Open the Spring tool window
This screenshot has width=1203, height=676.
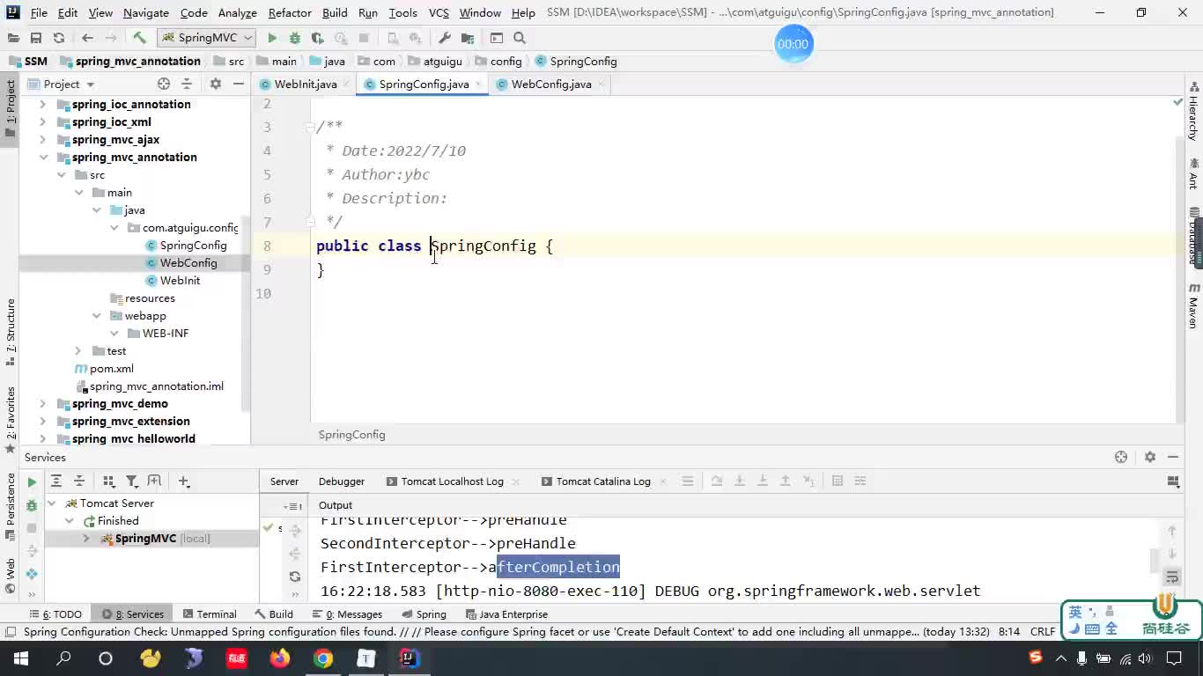424,614
